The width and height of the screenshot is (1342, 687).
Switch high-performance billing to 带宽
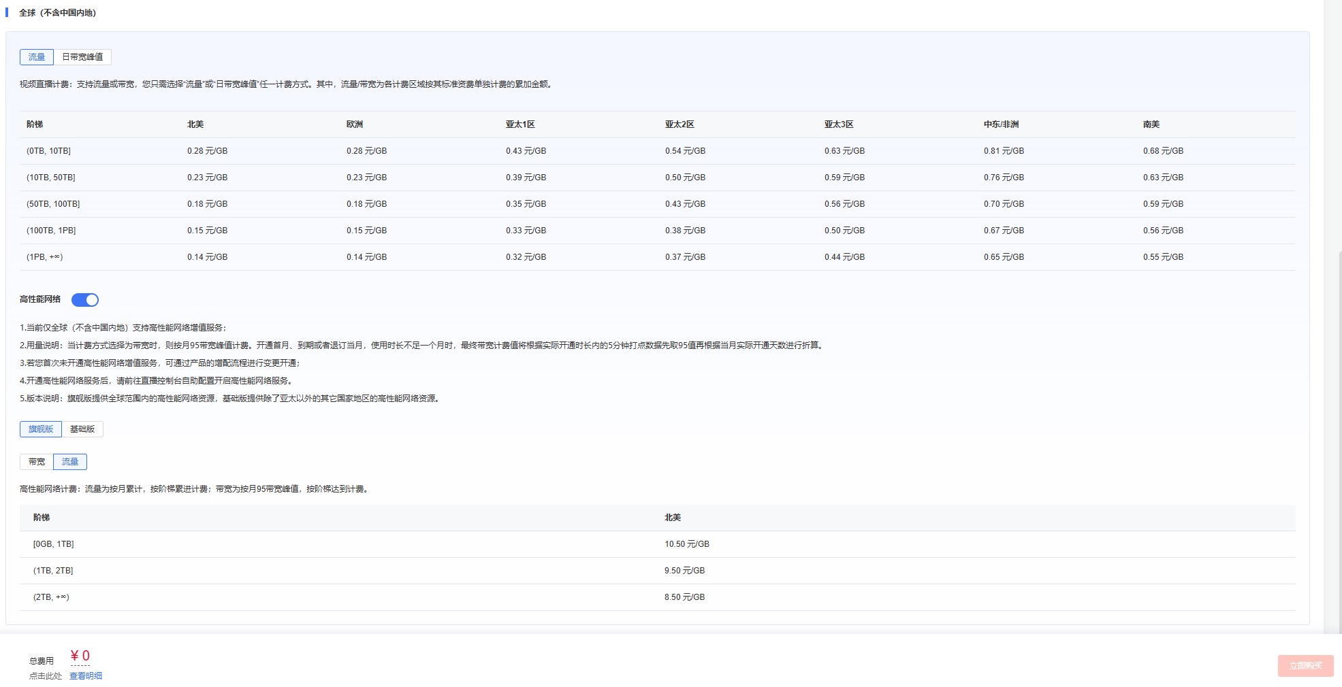[x=37, y=462]
